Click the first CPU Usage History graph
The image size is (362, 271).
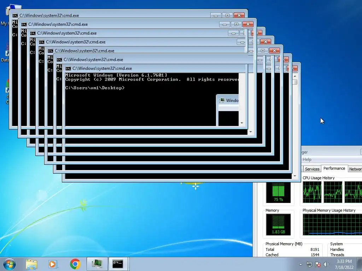312,192
